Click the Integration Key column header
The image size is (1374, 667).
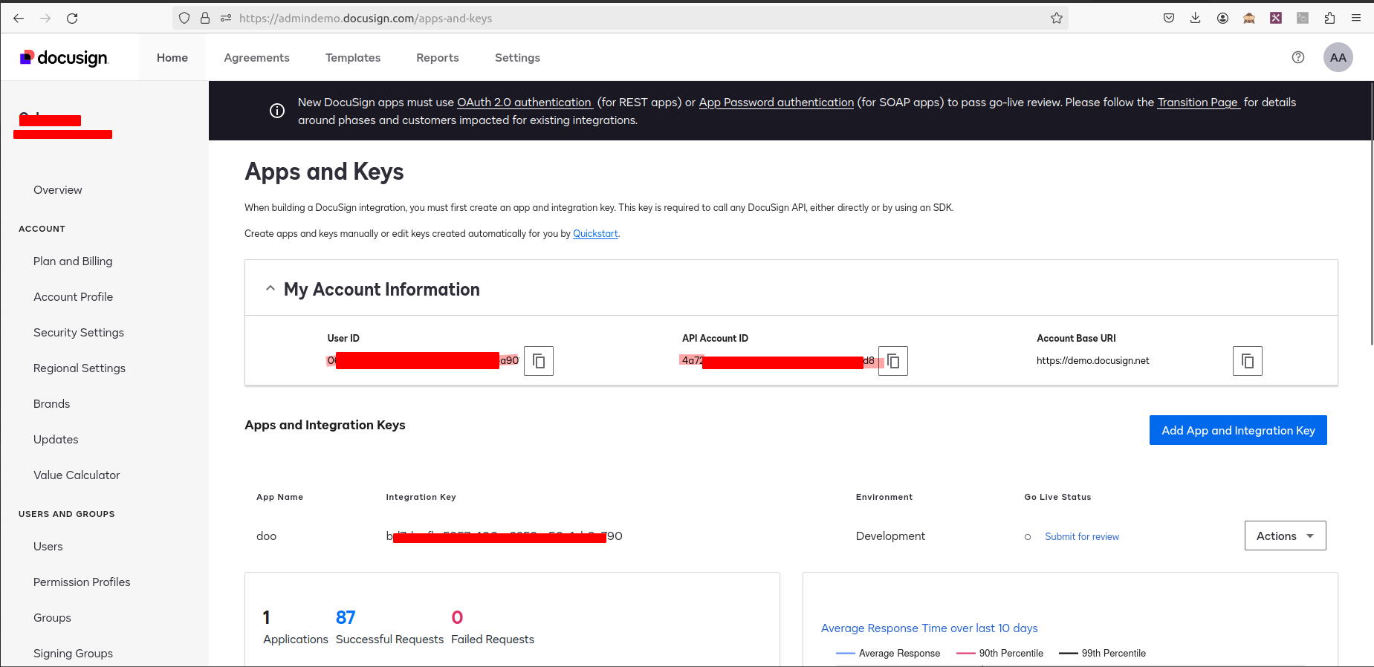(421, 497)
